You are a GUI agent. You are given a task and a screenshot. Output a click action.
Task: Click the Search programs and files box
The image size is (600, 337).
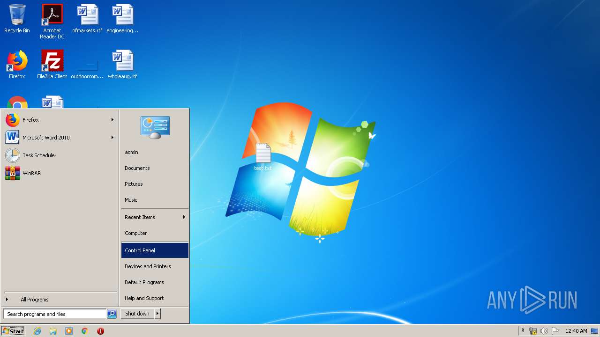point(55,314)
